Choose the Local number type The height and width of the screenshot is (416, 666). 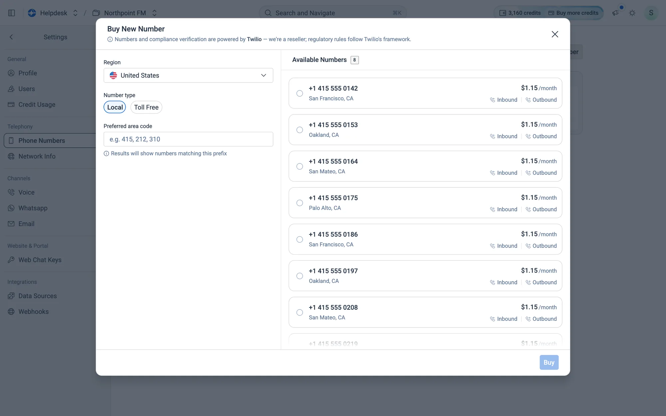[115, 107]
